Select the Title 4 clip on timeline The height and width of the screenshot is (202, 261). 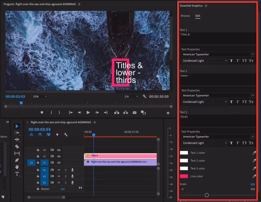(121, 156)
